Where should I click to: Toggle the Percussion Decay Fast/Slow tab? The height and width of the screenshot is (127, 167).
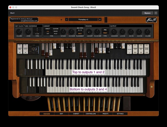click(141, 49)
